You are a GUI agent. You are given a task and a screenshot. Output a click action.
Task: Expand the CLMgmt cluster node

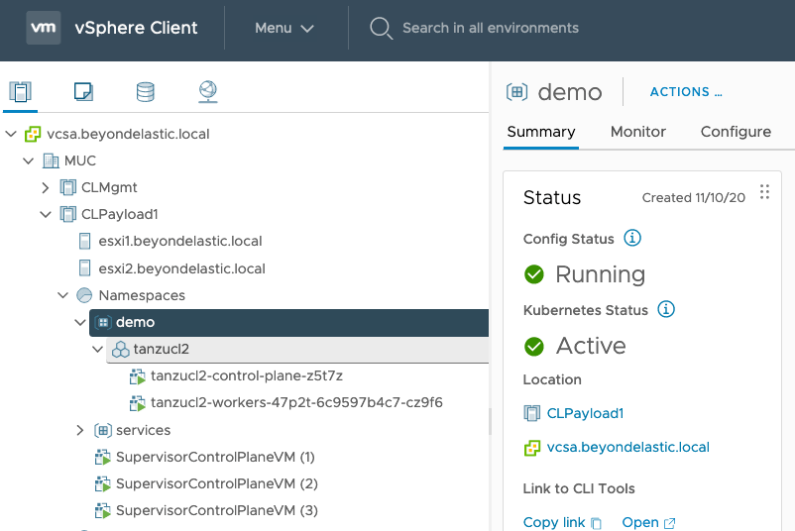click(46, 187)
